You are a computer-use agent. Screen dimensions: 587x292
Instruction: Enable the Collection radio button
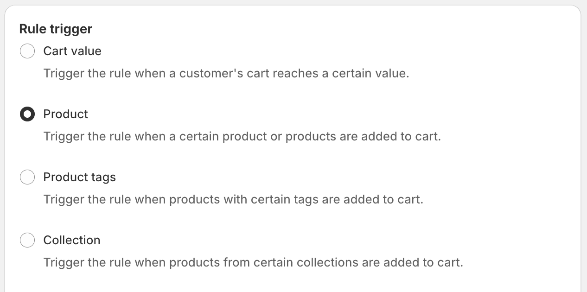click(27, 240)
